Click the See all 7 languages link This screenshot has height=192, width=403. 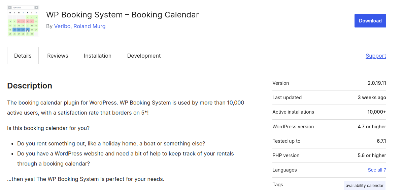point(377,170)
